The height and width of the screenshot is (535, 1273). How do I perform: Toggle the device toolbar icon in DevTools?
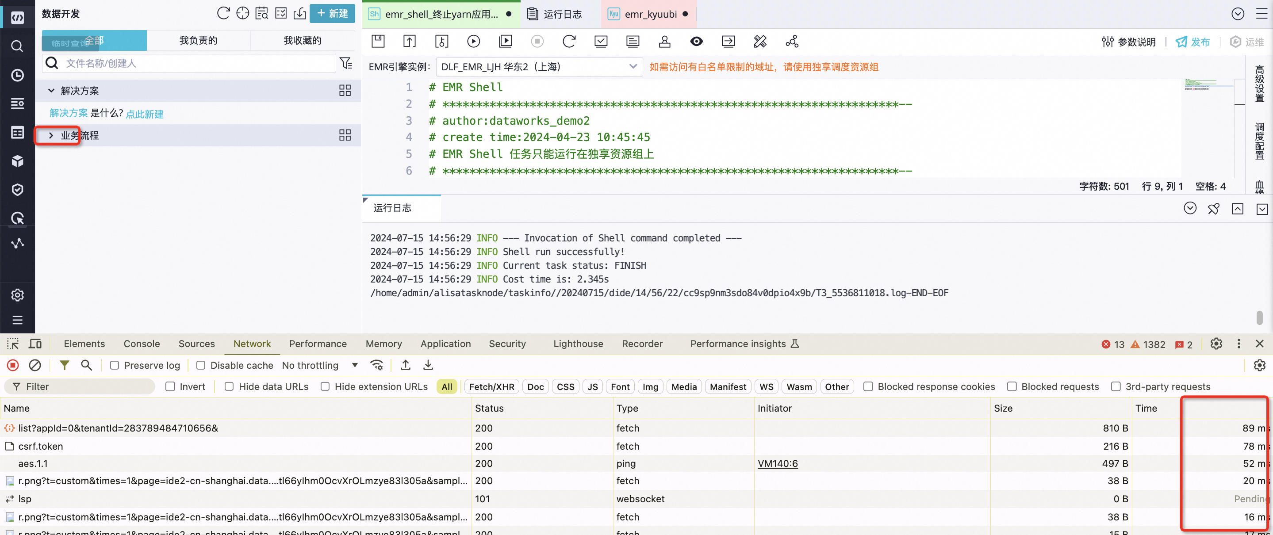35,344
